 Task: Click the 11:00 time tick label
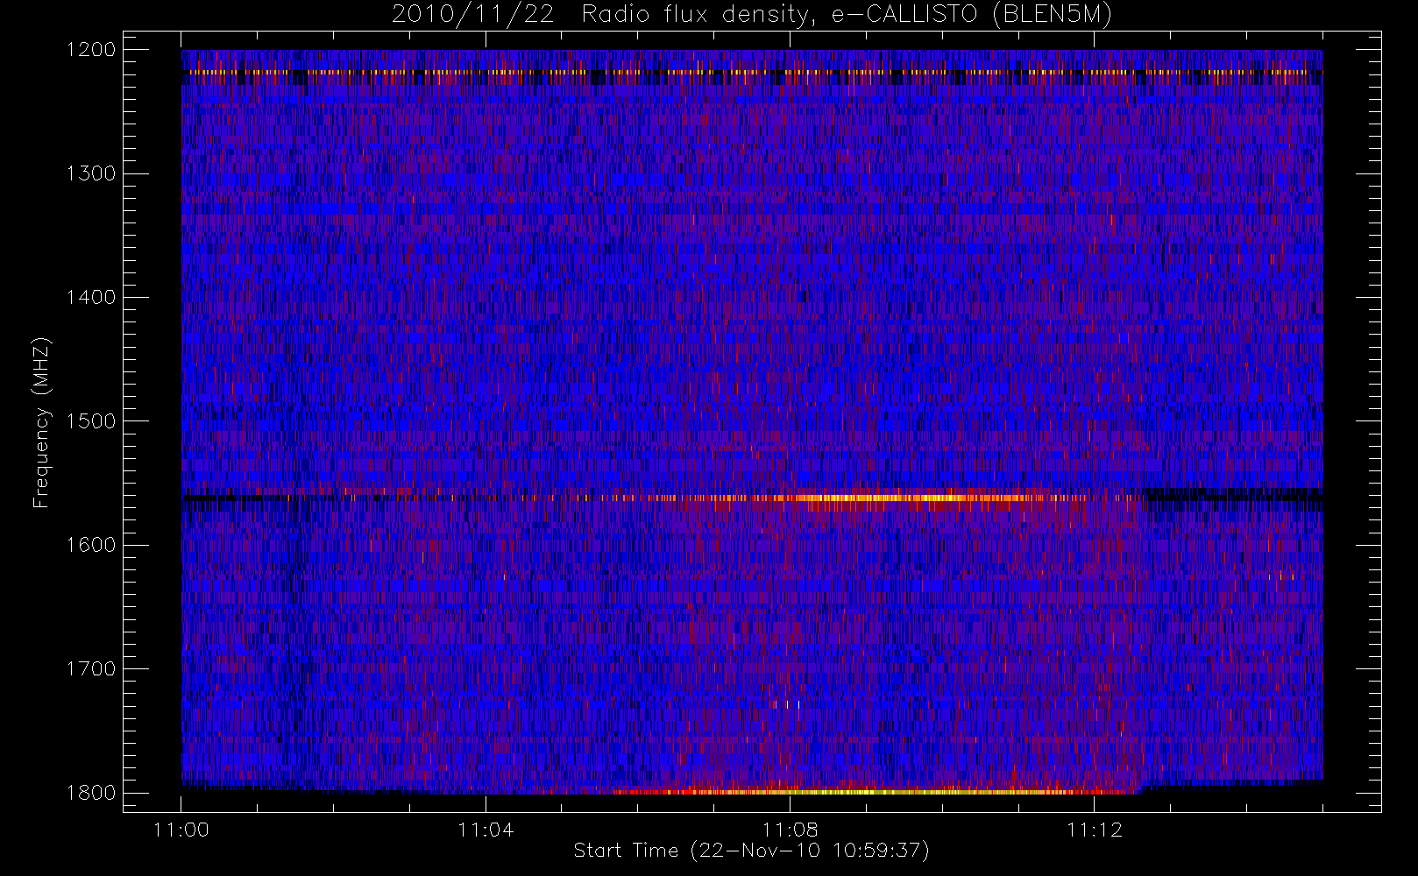[x=181, y=830]
